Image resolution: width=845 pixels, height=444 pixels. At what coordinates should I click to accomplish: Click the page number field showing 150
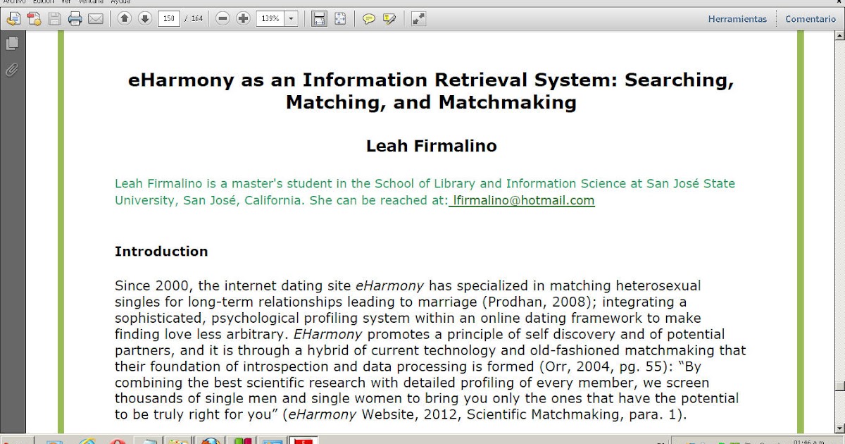coord(168,19)
